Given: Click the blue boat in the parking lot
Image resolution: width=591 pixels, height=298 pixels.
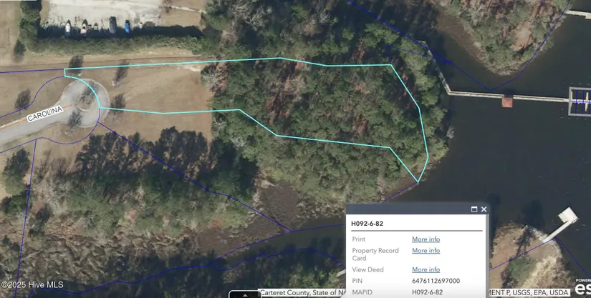Looking at the screenshot, I should (128, 27).
